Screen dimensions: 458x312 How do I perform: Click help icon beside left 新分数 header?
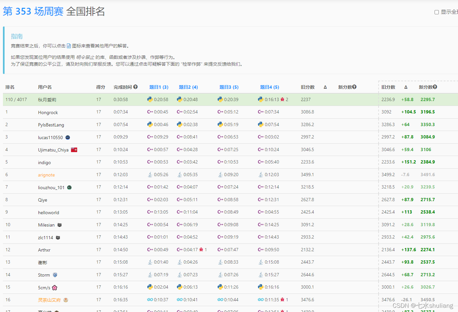coord(354,87)
